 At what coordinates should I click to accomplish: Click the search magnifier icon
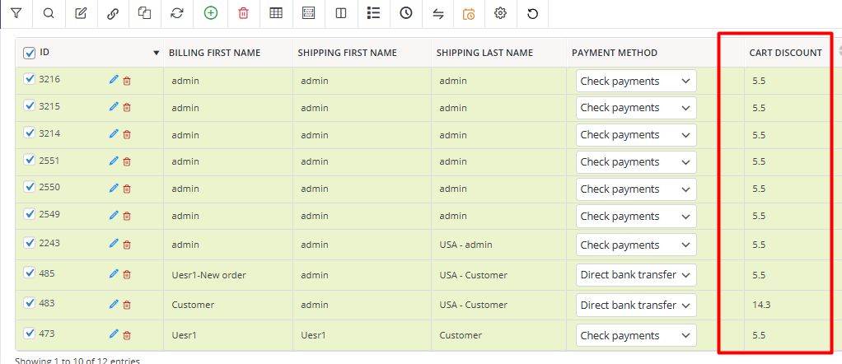coord(49,13)
